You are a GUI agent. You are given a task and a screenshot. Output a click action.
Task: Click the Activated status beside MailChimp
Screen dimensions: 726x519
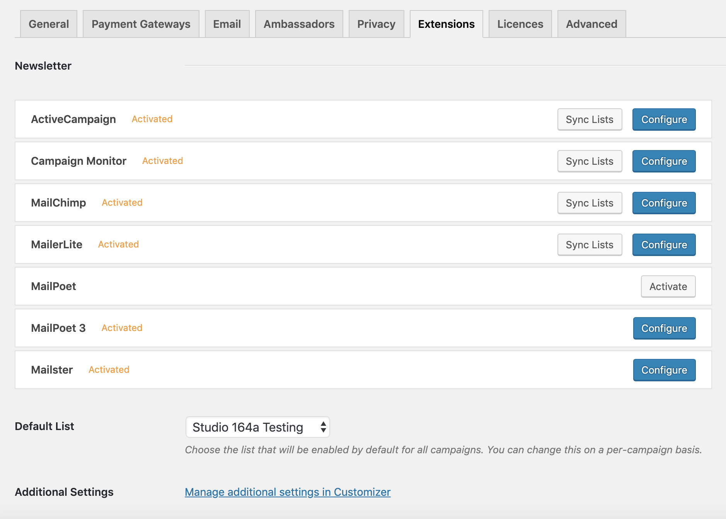pyautogui.click(x=122, y=203)
